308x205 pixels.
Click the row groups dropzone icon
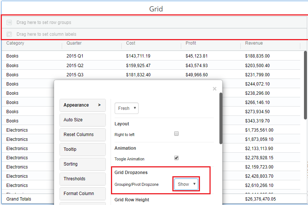click(9, 22)
